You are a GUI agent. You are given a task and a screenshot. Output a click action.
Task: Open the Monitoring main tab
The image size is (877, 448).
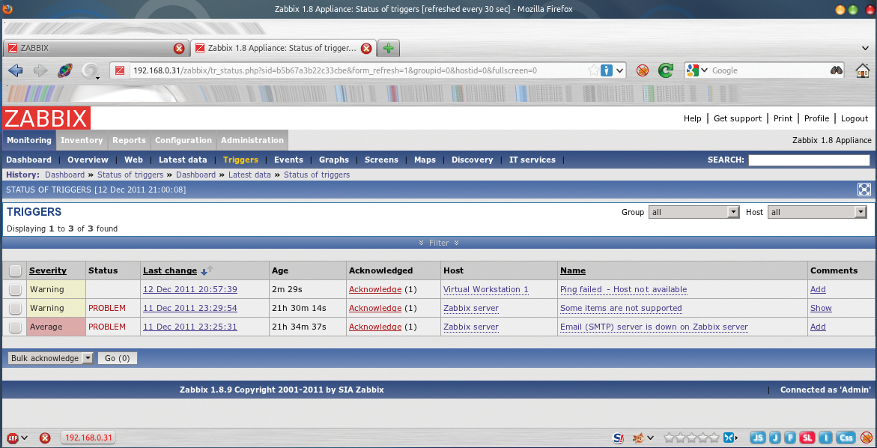29,140
